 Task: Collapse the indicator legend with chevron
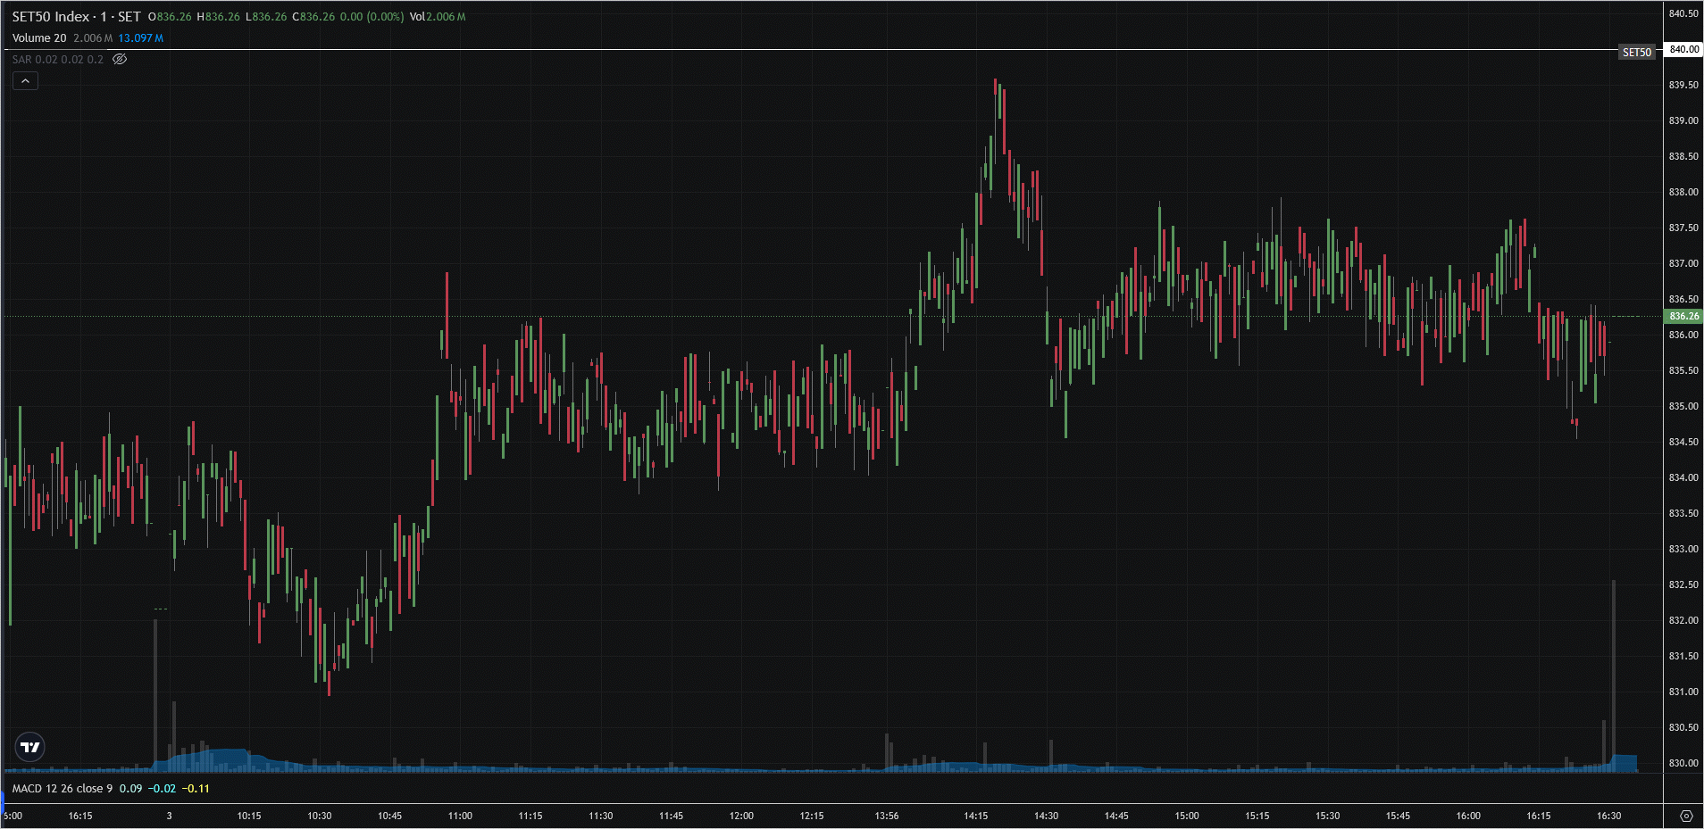26,81
